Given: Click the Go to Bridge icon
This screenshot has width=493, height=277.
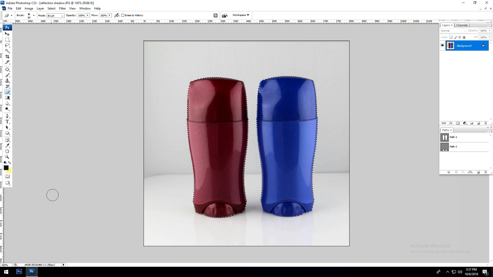Looking at the screenshot, I should (x=225, y=15).
